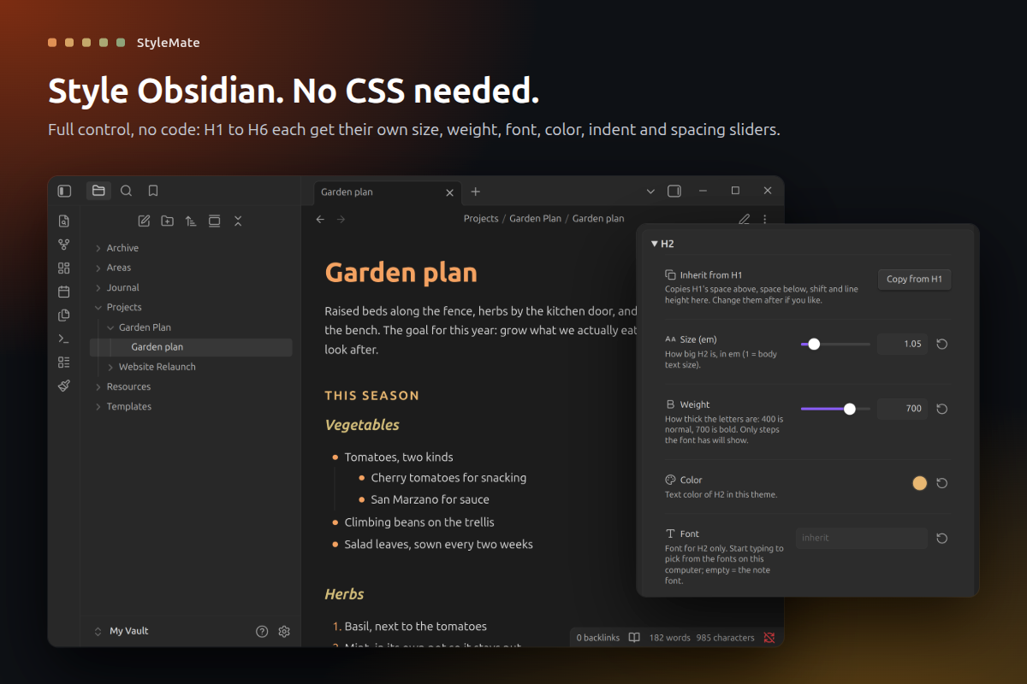1027x684 pixels.
Task: Expand the Resources folder
Action: tap(98, 386)
